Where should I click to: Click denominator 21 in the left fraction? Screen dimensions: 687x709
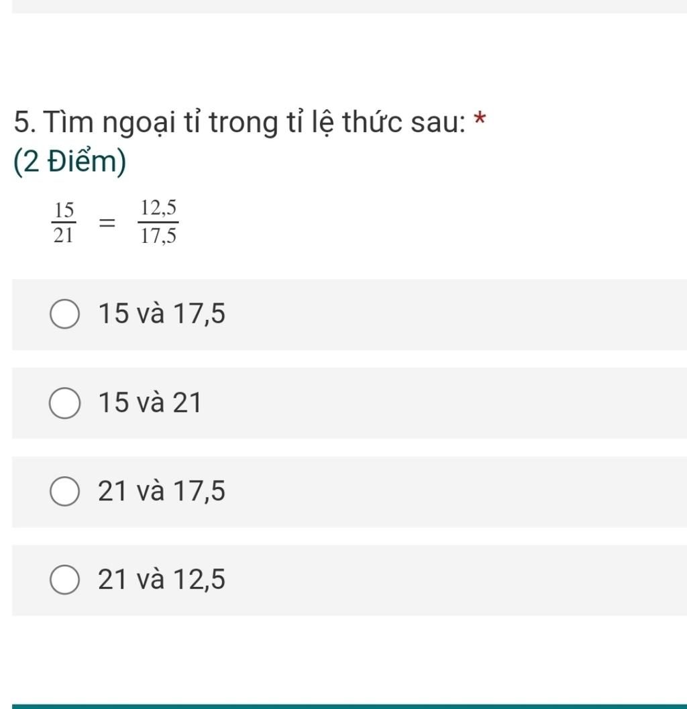(x=64, y=235)
